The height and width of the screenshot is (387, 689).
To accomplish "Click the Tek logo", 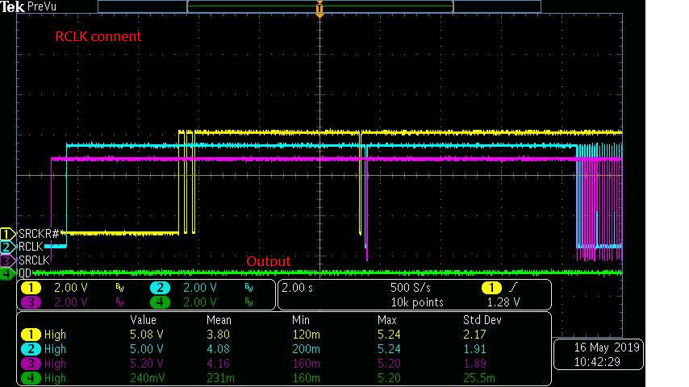I will click(12, 6).
